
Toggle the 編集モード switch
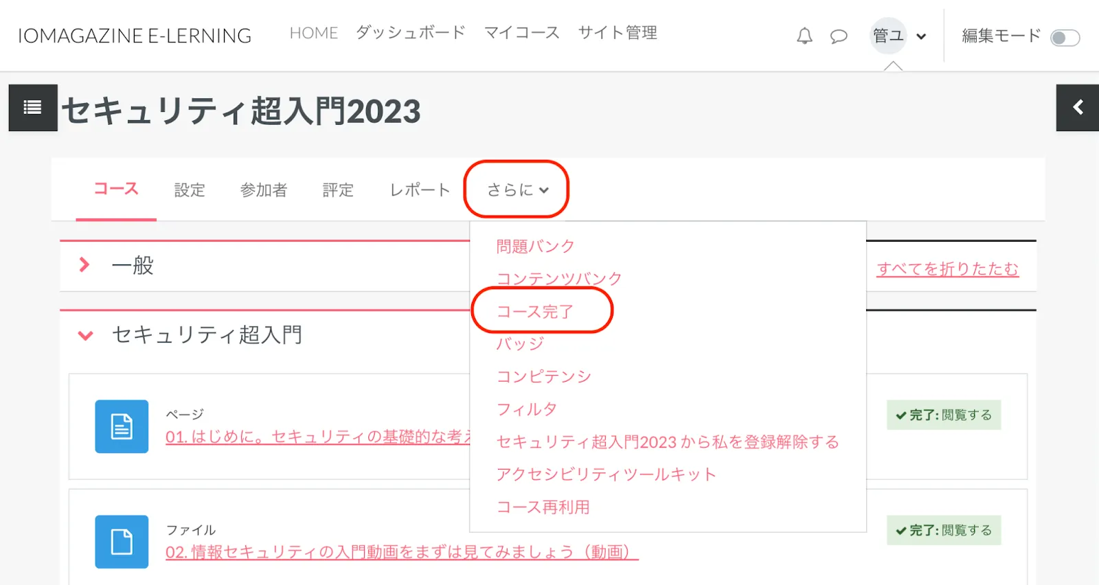[1065, 37]
